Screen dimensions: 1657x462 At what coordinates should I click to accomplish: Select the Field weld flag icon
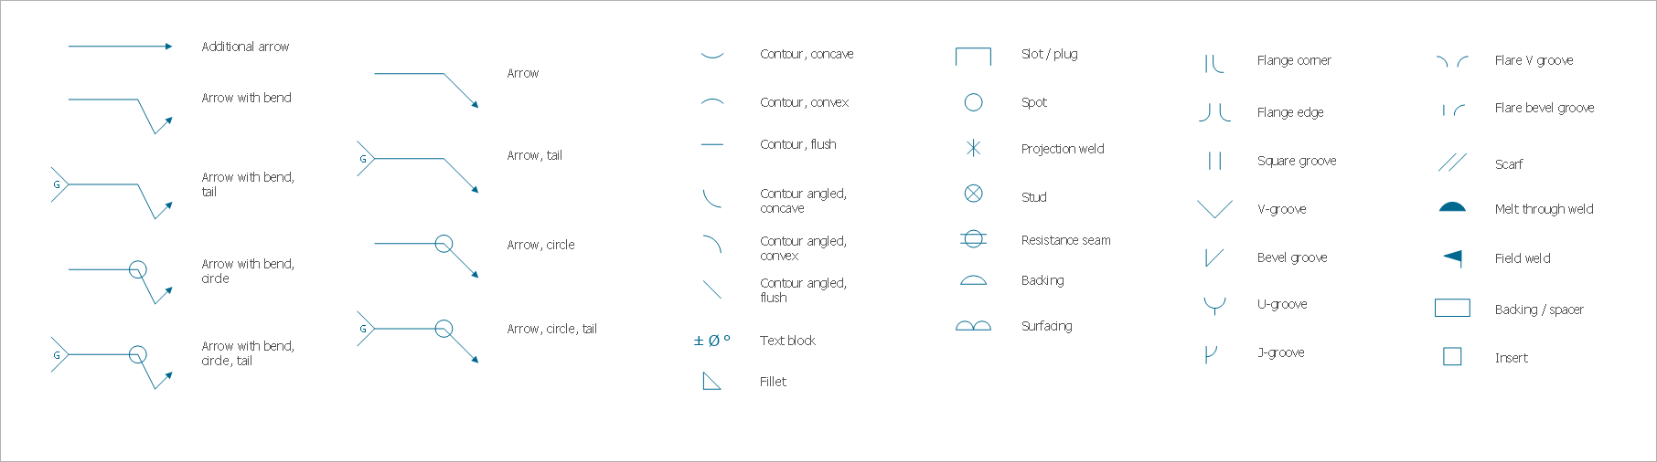[x=1453, y=258]
